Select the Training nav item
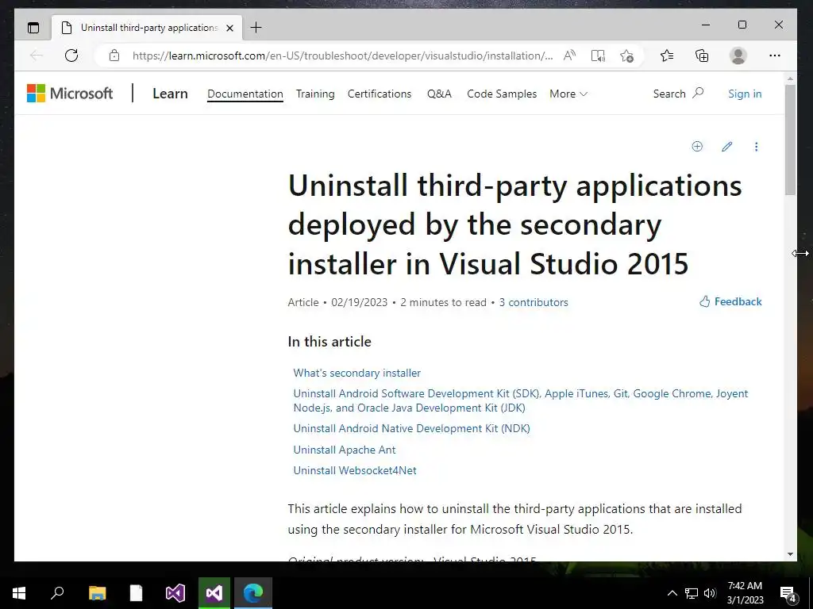Image resolution: width=813 pixels, height=609 pixels. tap(315, 94)
